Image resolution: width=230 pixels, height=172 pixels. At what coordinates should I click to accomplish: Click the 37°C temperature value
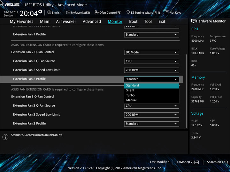(x=213, y=41)
